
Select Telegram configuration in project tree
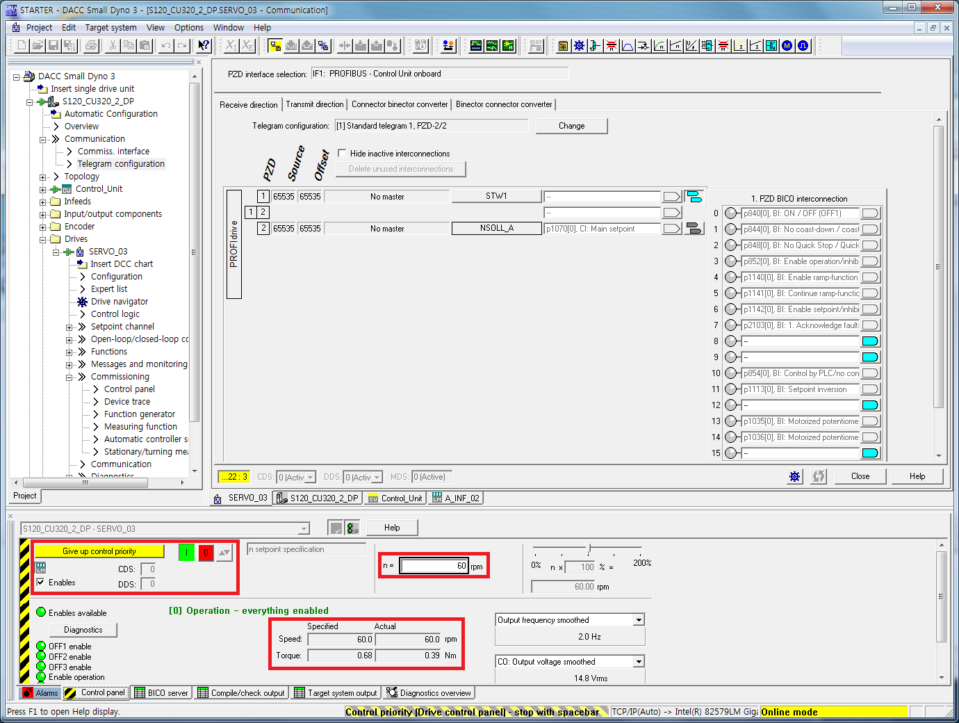point(121,164)
